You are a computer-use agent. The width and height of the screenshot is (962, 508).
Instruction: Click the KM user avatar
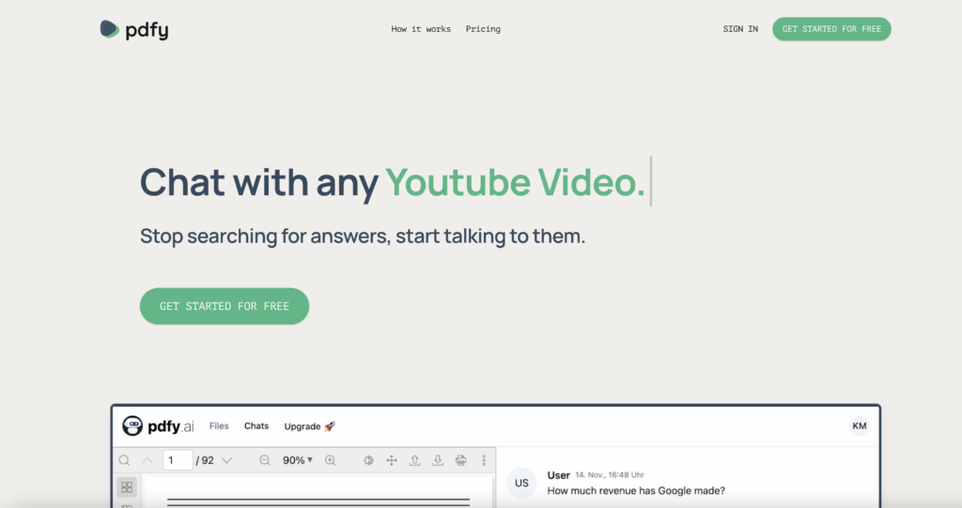860,425
